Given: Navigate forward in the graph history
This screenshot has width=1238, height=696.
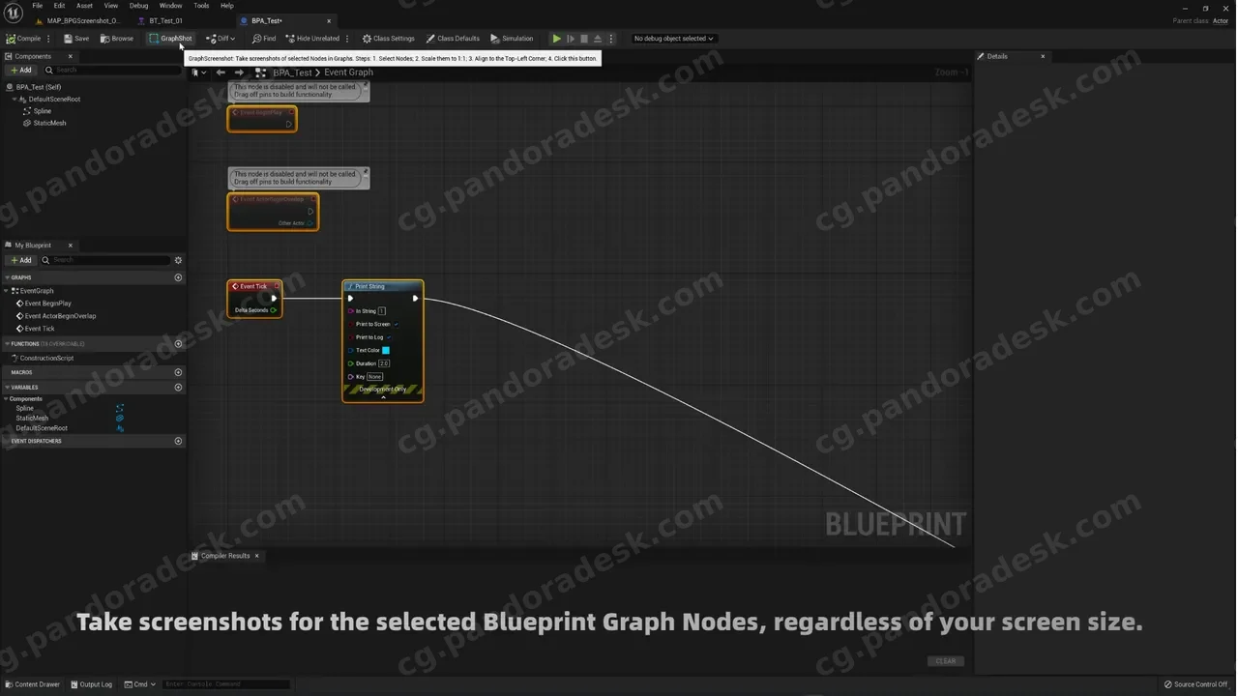Looking at the screenshot, I should click(239, 72).
